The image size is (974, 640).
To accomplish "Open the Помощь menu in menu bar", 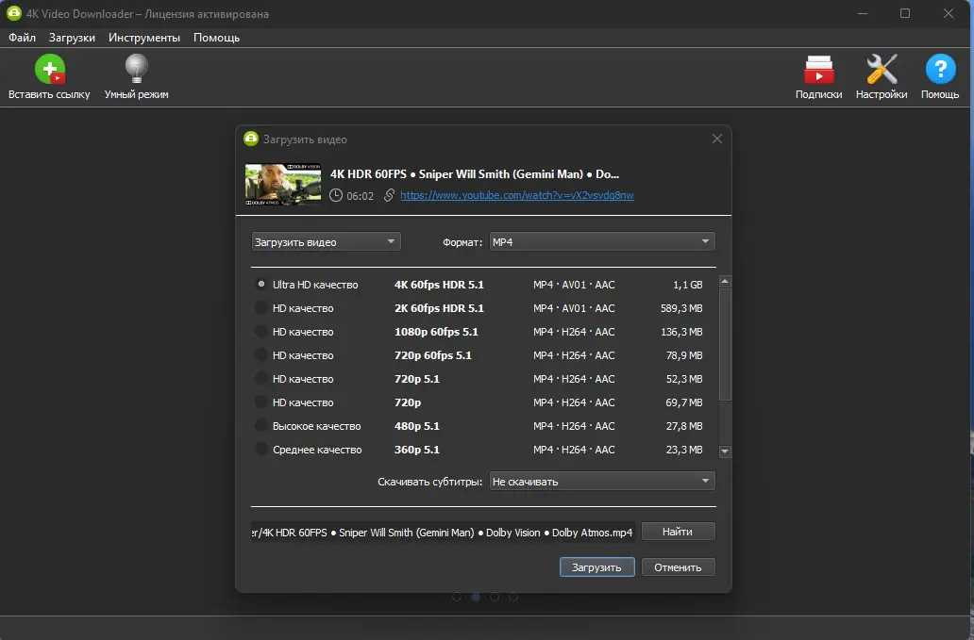I will (x=216, y=37).
